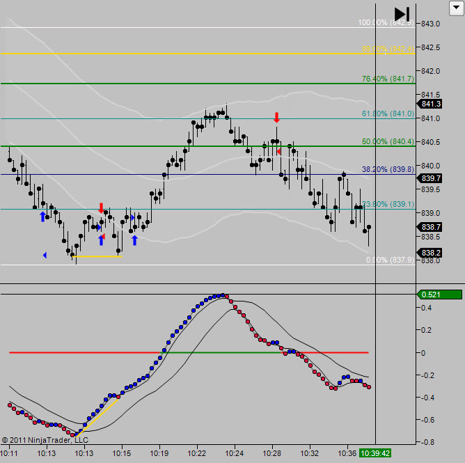Click the green 0.521 indicator value marker
465x463 pixels.
tap(439, 295)
